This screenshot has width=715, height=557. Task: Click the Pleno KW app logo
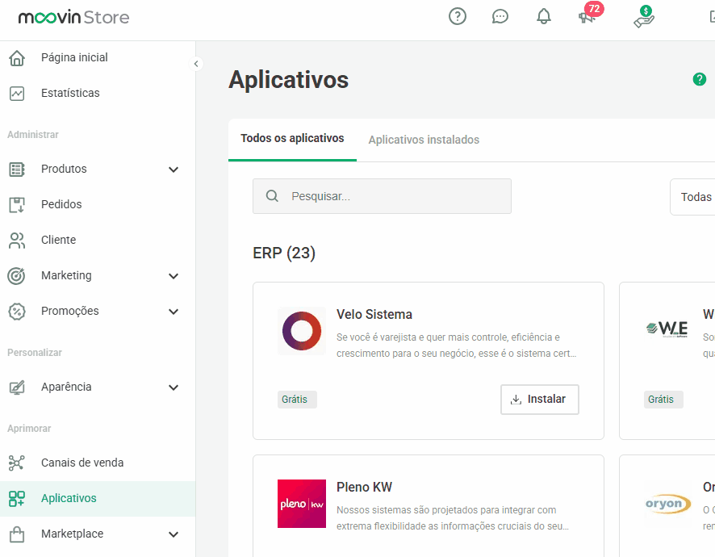(x=302, y=504)
